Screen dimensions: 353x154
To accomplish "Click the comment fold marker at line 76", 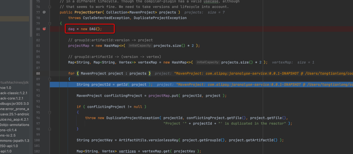I will [x=50, y=7].
